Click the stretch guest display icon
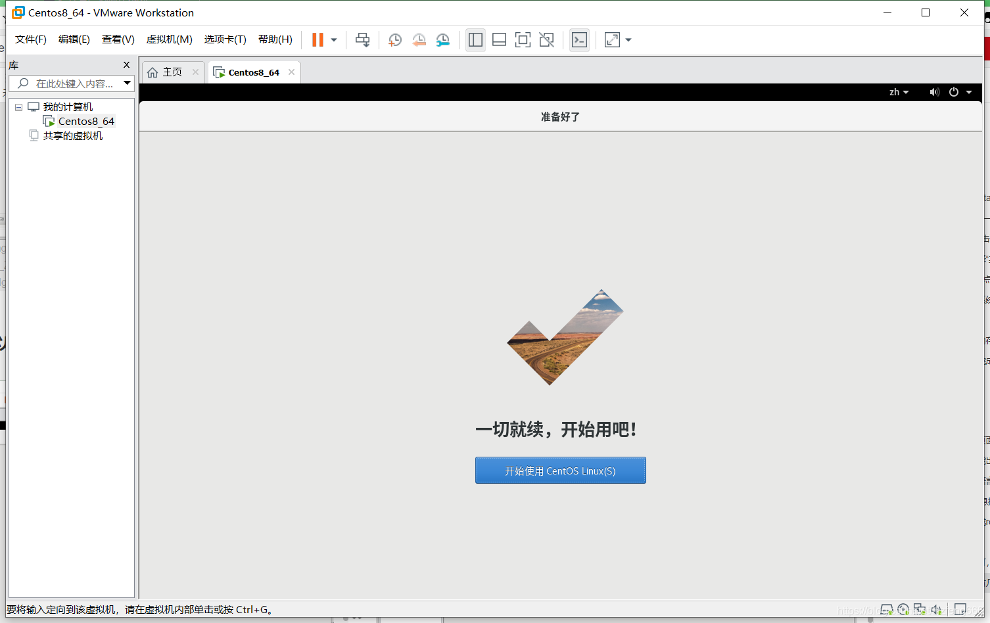Viewport: 990px width, 623px height. pos(612,40)
